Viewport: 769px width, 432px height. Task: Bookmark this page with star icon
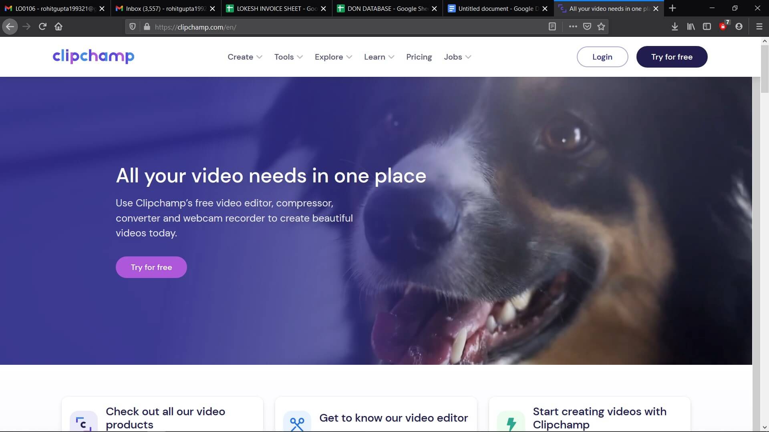pos(601,26)
